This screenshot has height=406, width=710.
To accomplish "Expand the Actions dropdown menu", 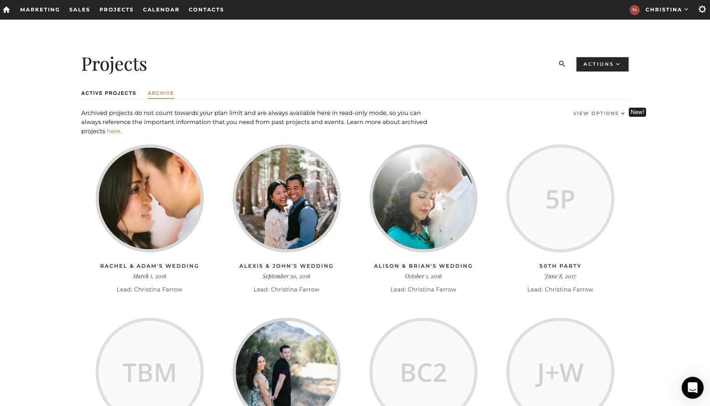I will tap(602, 64).
